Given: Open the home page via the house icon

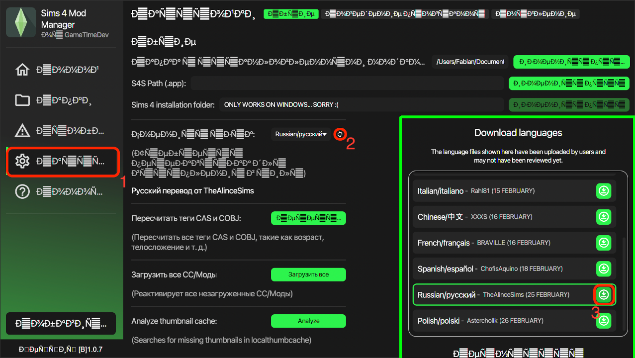Looking at the screenshot, I should click(x=22, y=70).
